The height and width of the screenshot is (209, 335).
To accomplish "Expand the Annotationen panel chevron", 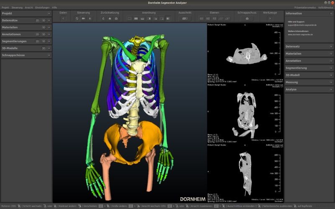I will tap(49, 34).
